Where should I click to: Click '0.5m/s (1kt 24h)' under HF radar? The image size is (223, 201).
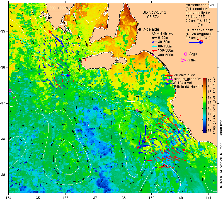(198, 38)
